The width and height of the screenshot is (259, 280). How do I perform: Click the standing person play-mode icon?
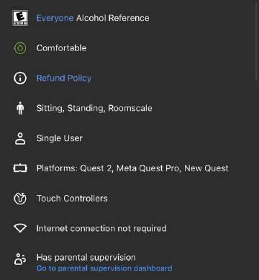(20, 108)
